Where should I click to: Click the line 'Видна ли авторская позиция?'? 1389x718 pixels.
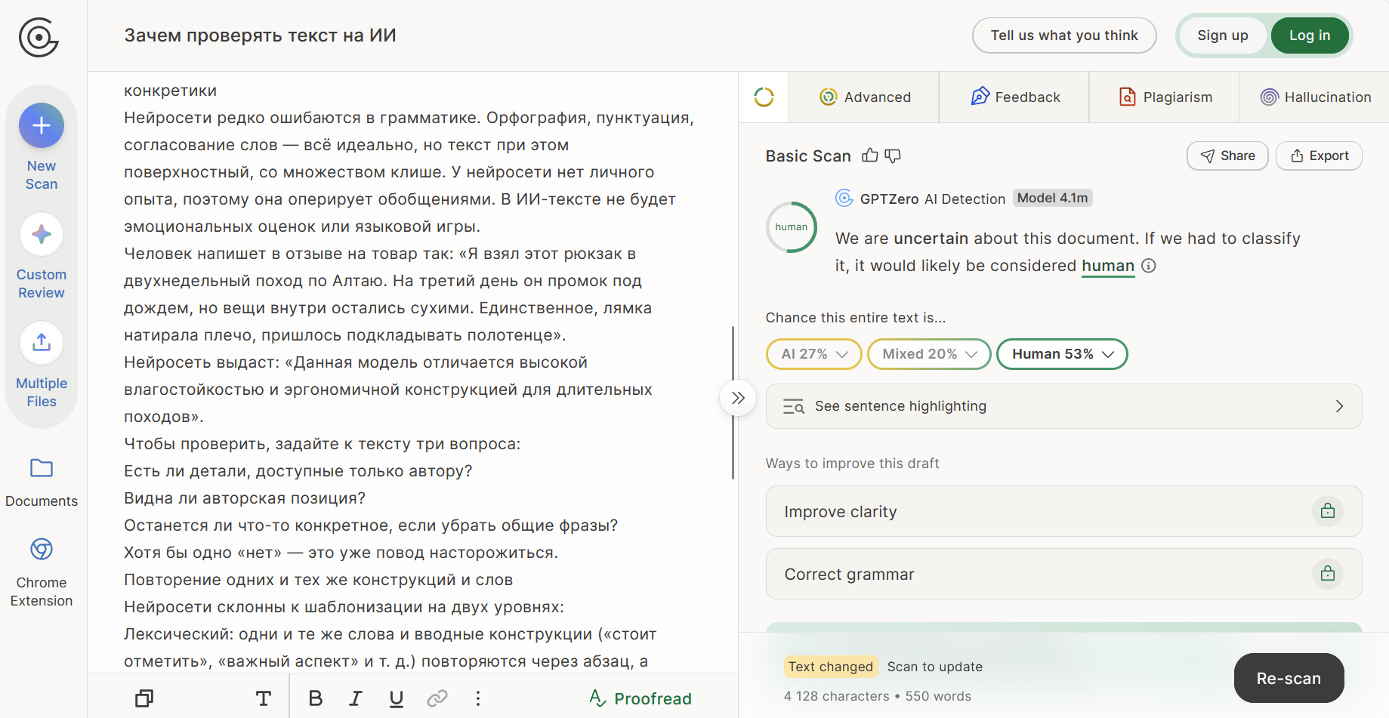coord(245,498)
